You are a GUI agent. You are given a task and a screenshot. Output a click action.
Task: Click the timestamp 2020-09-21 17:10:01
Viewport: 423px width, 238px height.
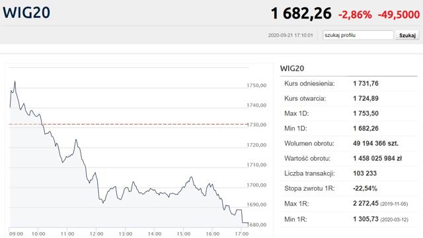[x=291, y=35]
